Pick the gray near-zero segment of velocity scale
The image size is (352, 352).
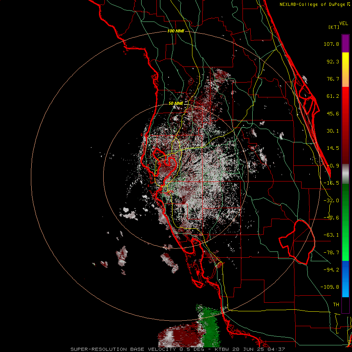tap(345, 174)
